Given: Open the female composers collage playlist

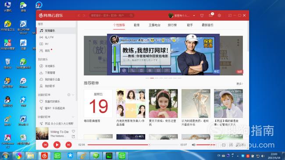Looking at the screenshot, I should [131, 103].
